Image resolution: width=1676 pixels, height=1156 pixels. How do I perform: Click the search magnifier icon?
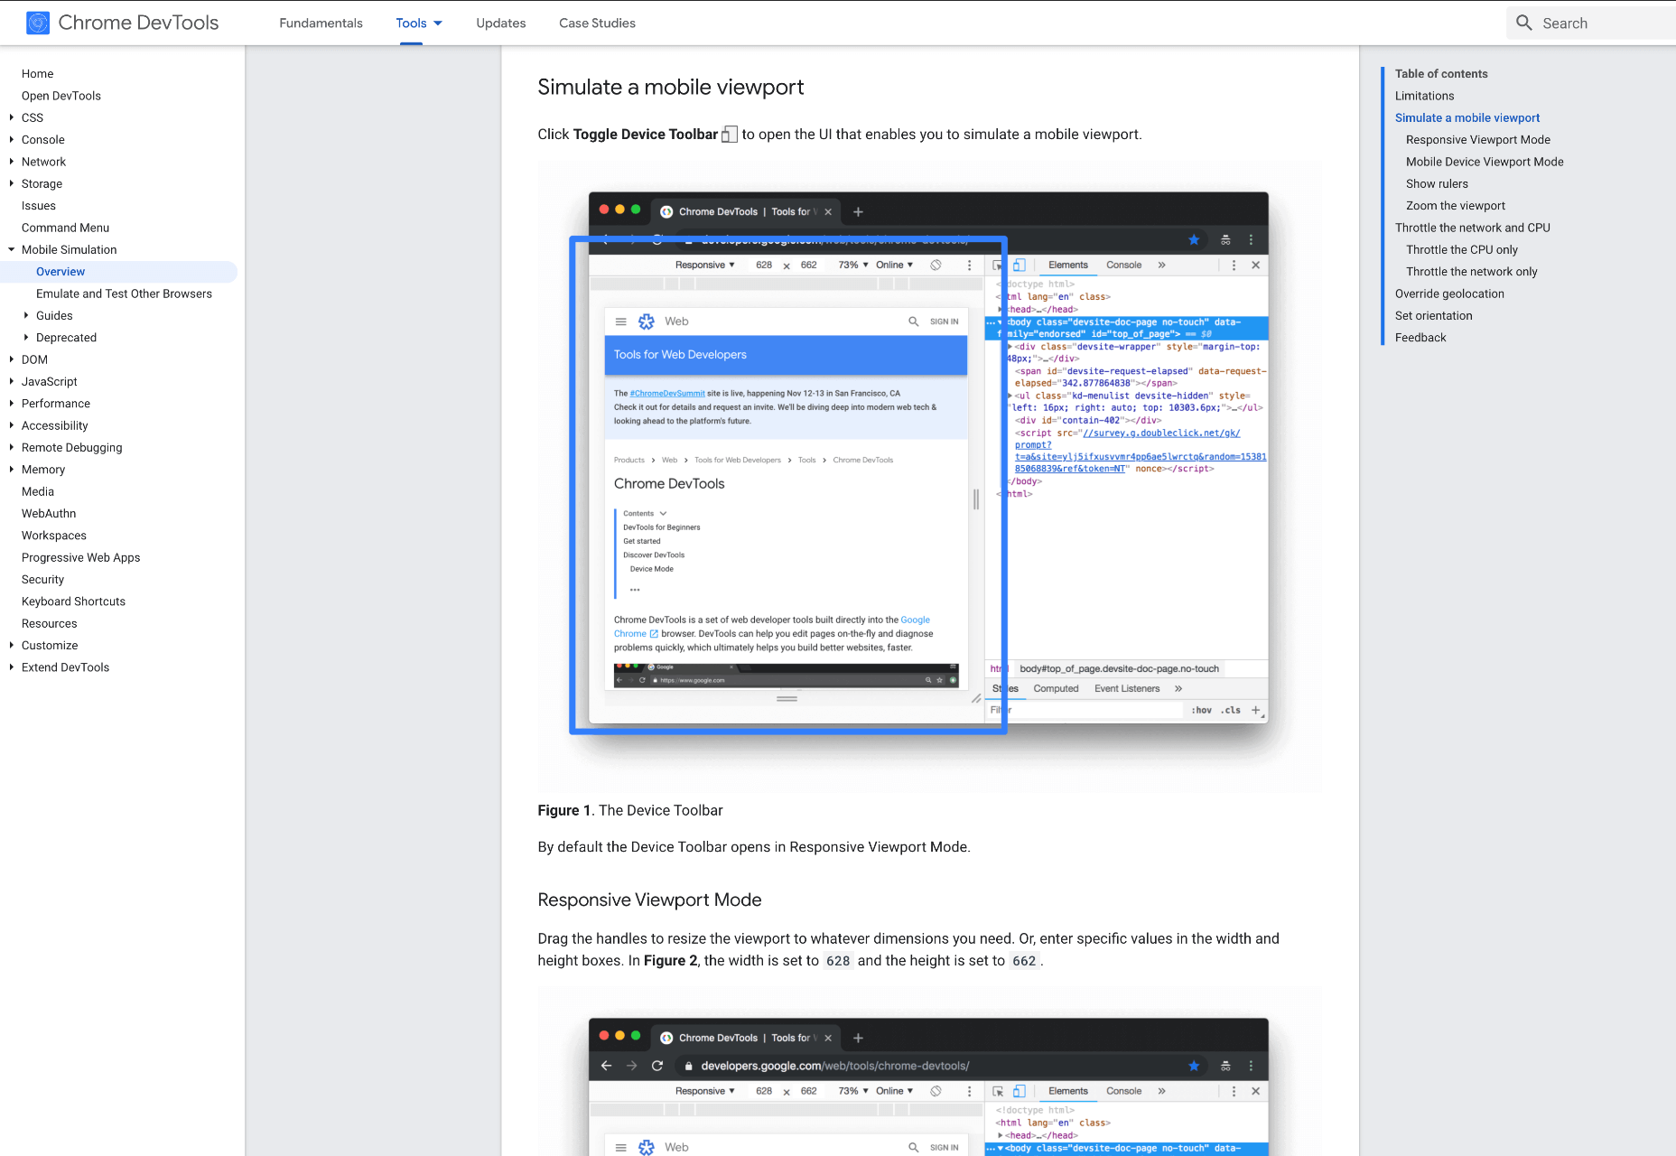point(1524,23)
